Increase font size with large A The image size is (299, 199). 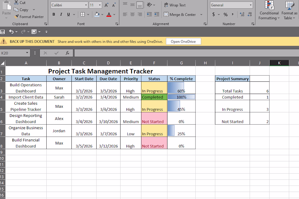(x=106, y=5)
